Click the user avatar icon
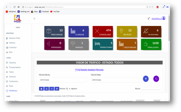 (x=164, y=18)
